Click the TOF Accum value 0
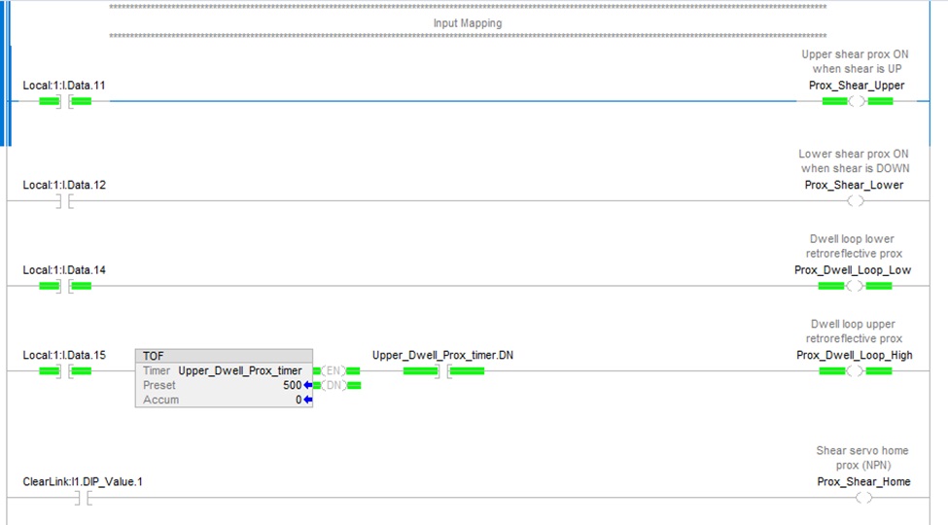The height and width of the screenshot is (525, 948). 298,400
